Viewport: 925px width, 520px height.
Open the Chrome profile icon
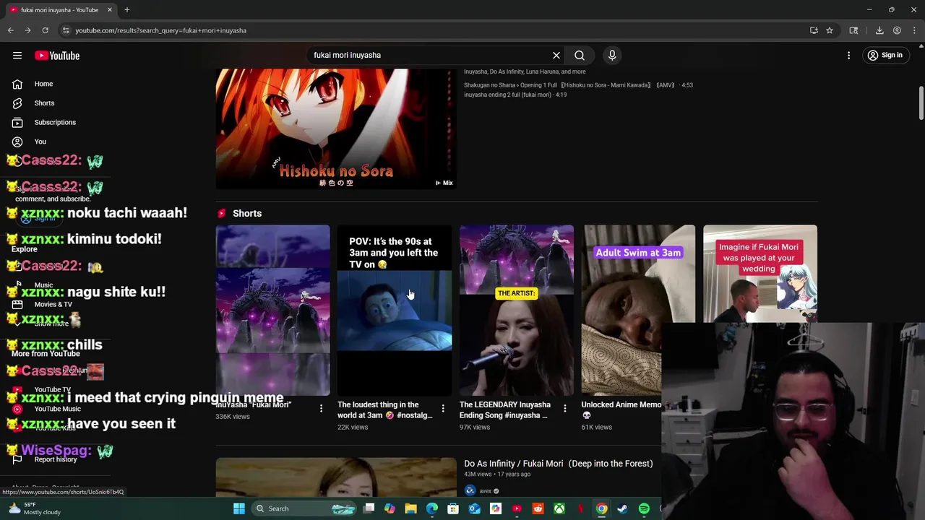[x=897, y=30]
